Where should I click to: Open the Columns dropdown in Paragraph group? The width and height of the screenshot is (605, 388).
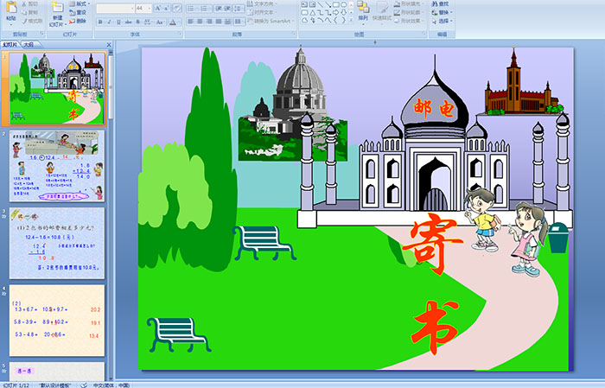(x=239, y=22)
